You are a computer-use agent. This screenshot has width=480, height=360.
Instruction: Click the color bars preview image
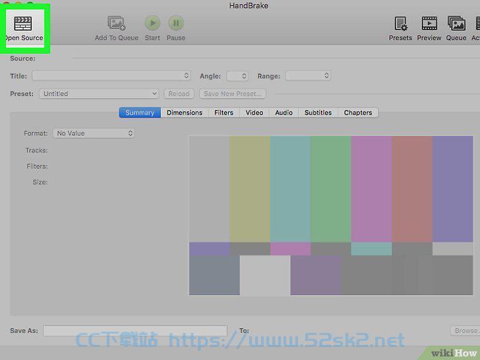(x=331, y=216)
